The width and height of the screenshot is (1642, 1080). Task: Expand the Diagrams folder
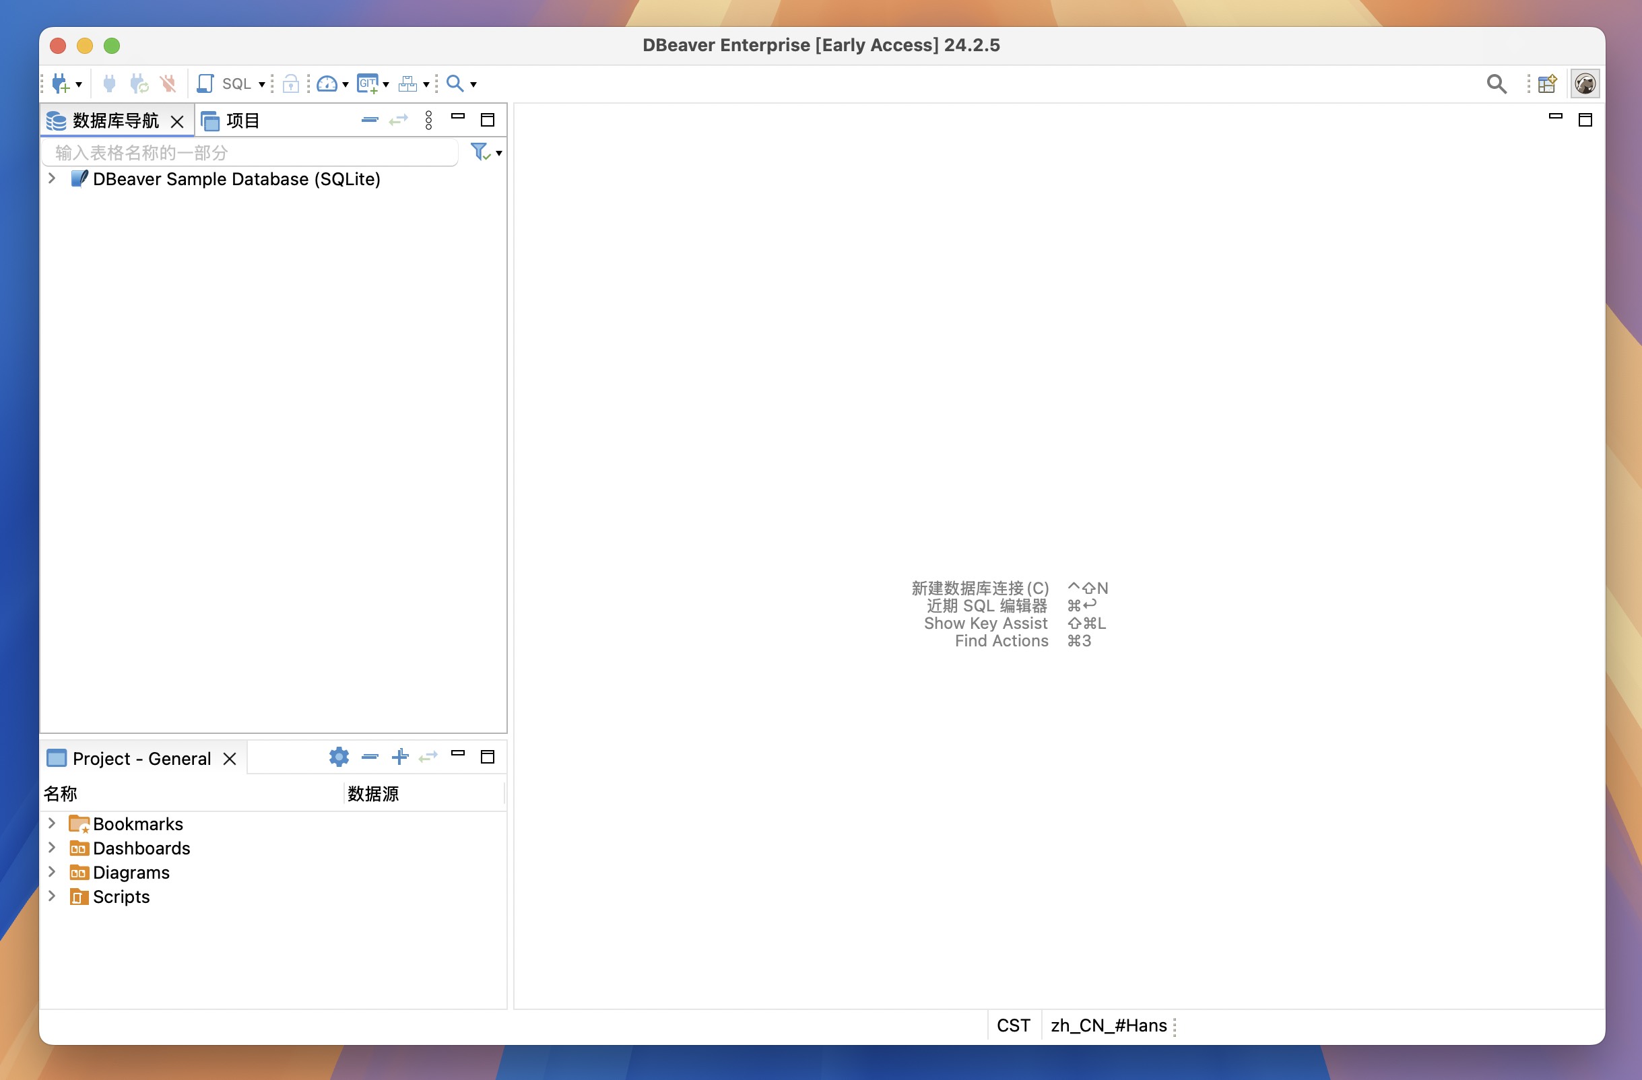click(x=52, y=872)
